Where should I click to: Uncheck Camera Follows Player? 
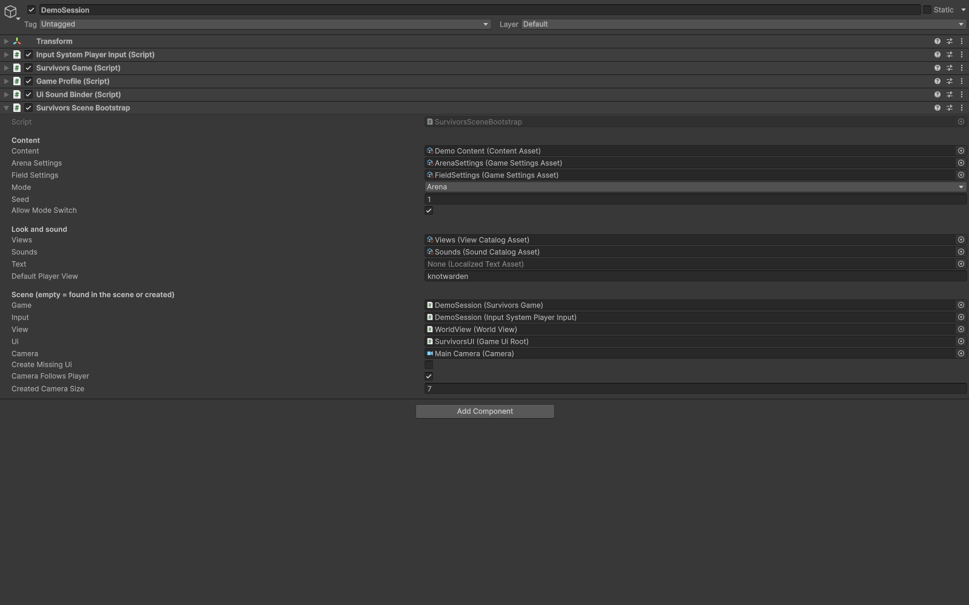click(429, 376)
